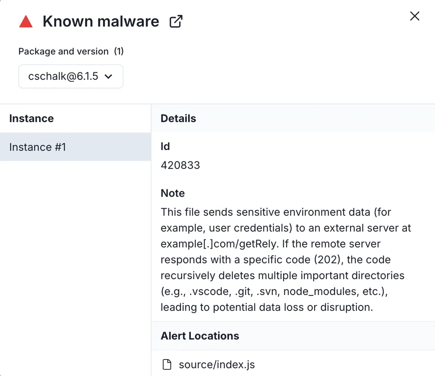
Task: Click the file icon beside source/index.js
Action: coord(167,364)
